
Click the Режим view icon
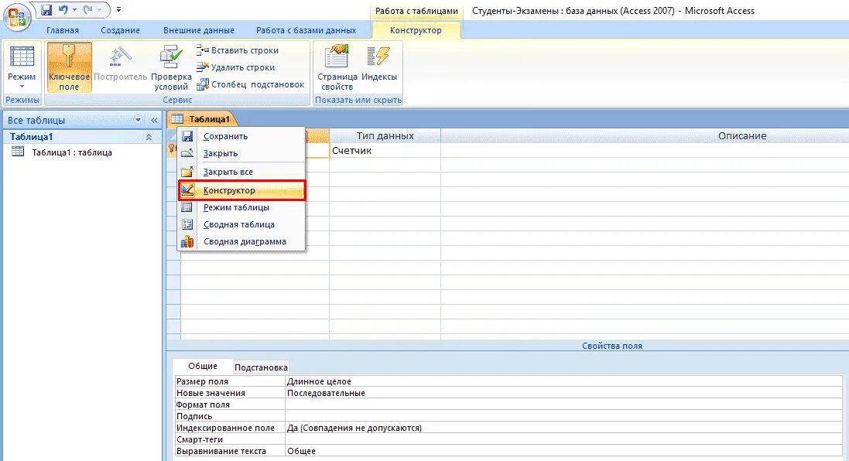click(22, 56)
